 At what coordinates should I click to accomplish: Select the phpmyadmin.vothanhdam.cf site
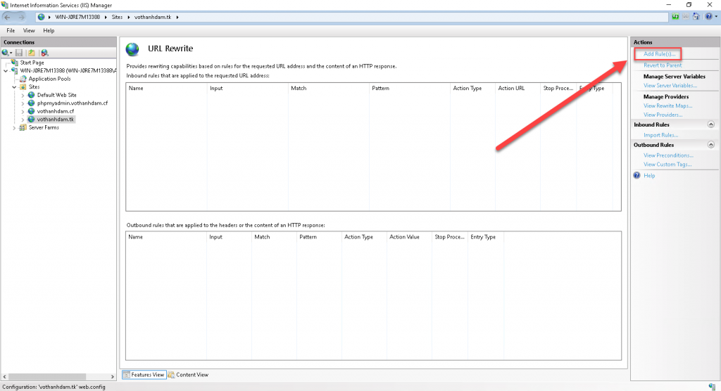tap(72, 103)
